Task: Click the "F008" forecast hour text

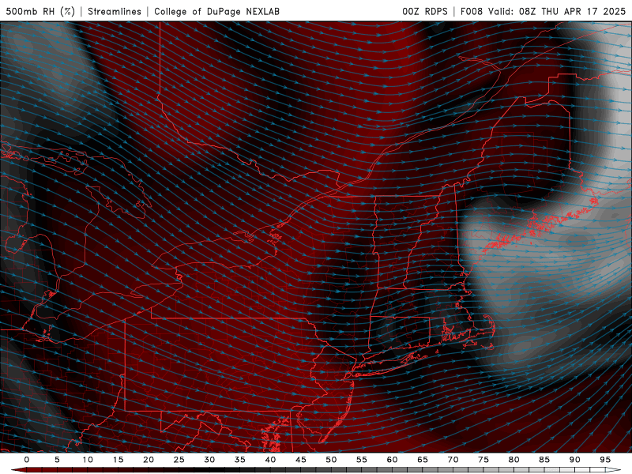Action: 471,11
